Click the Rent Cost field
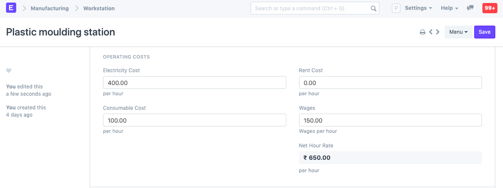 tap(391, 82)
